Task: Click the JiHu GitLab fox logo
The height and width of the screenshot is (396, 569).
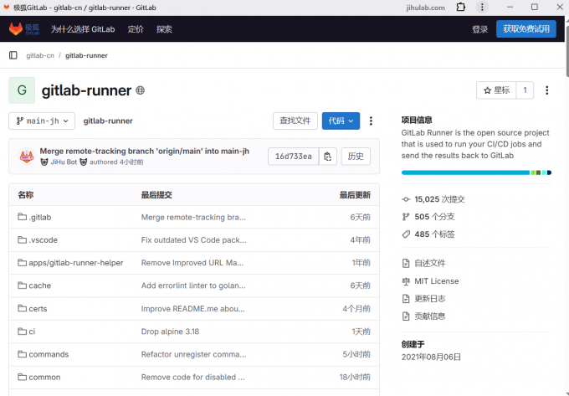Action: (x=24, y=29)
